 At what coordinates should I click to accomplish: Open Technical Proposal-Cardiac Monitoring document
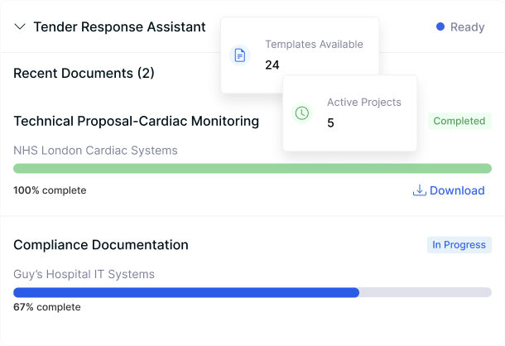coord(136,122)
